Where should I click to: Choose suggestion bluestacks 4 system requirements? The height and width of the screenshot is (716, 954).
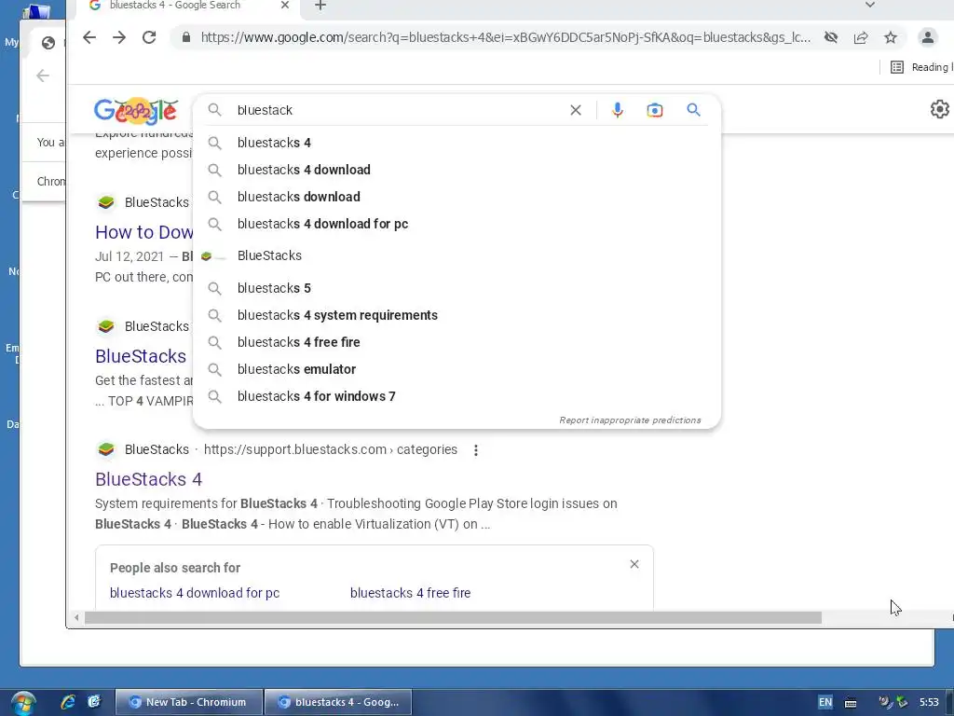(457, 315)
